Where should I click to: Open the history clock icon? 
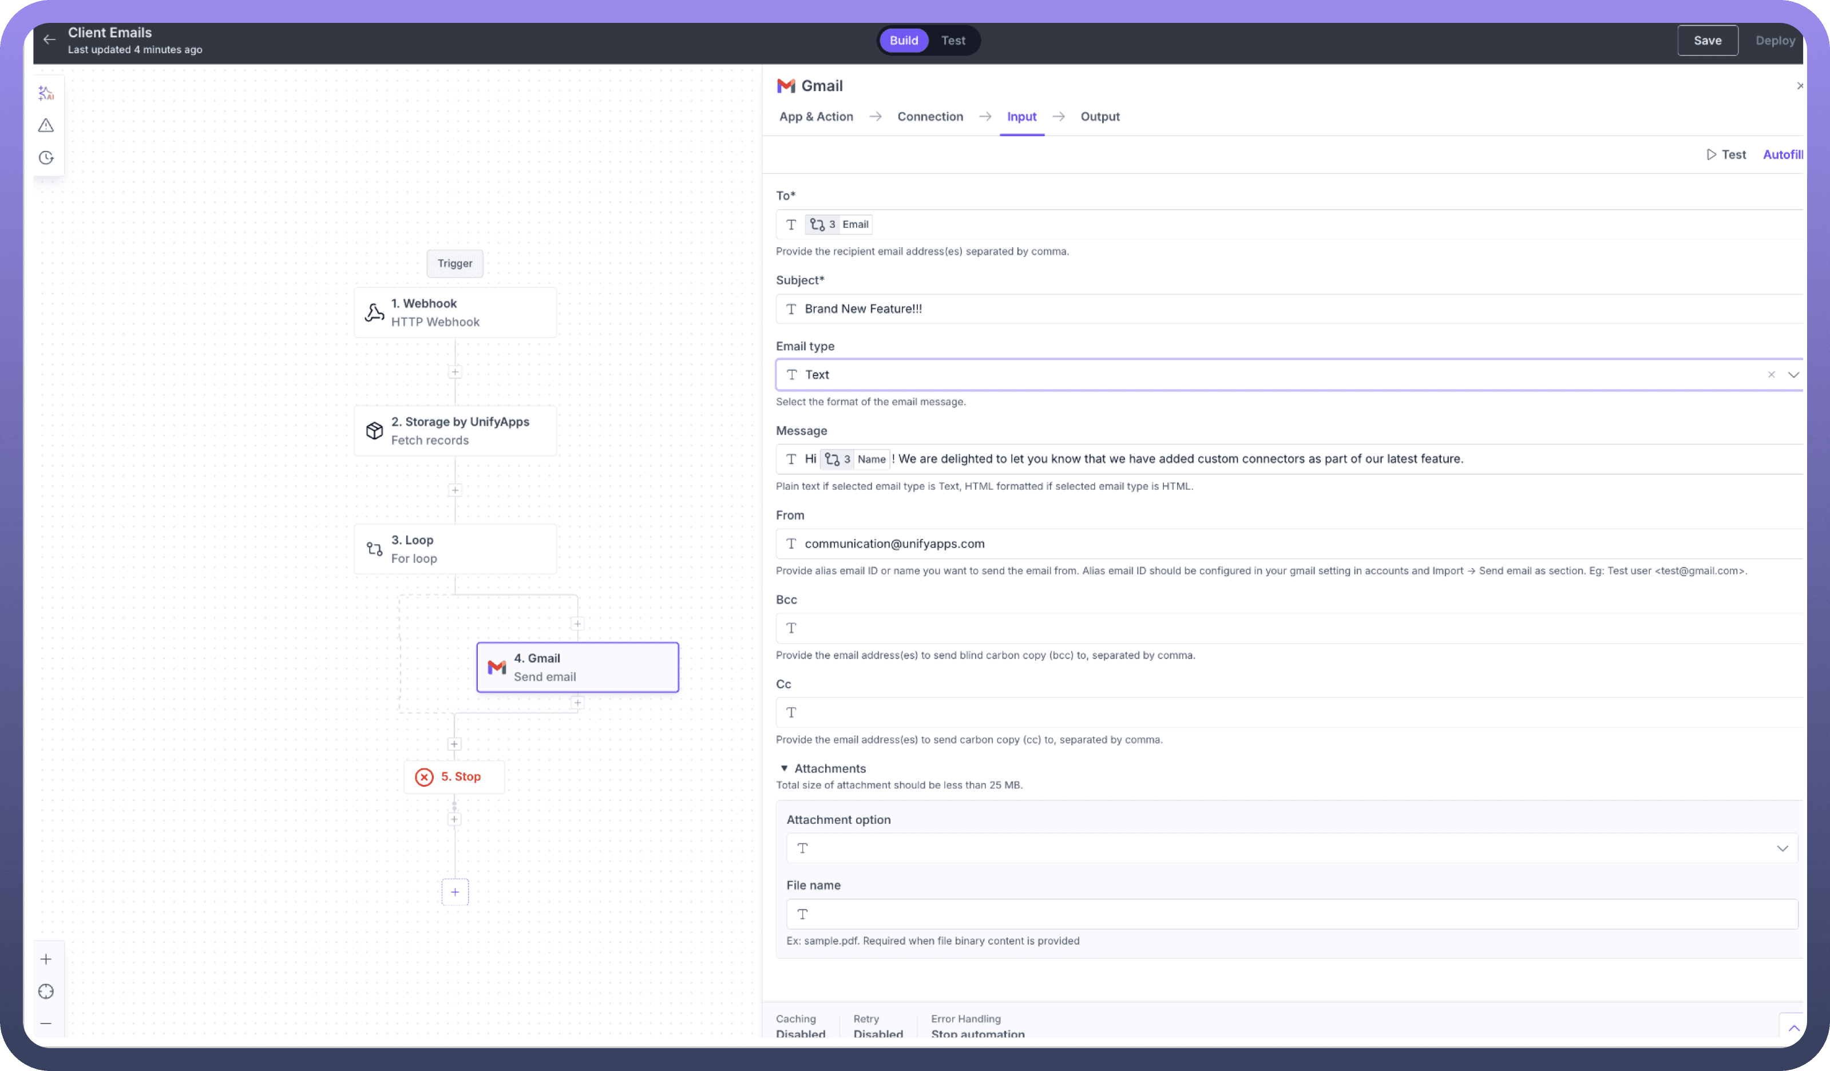click(x=46, y=157)
